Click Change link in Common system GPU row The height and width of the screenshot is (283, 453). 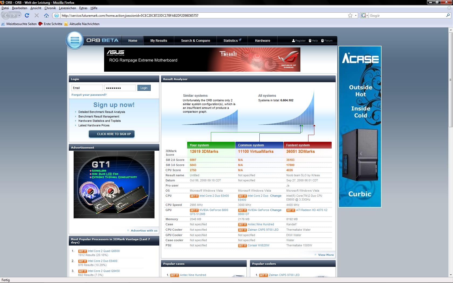276,210
